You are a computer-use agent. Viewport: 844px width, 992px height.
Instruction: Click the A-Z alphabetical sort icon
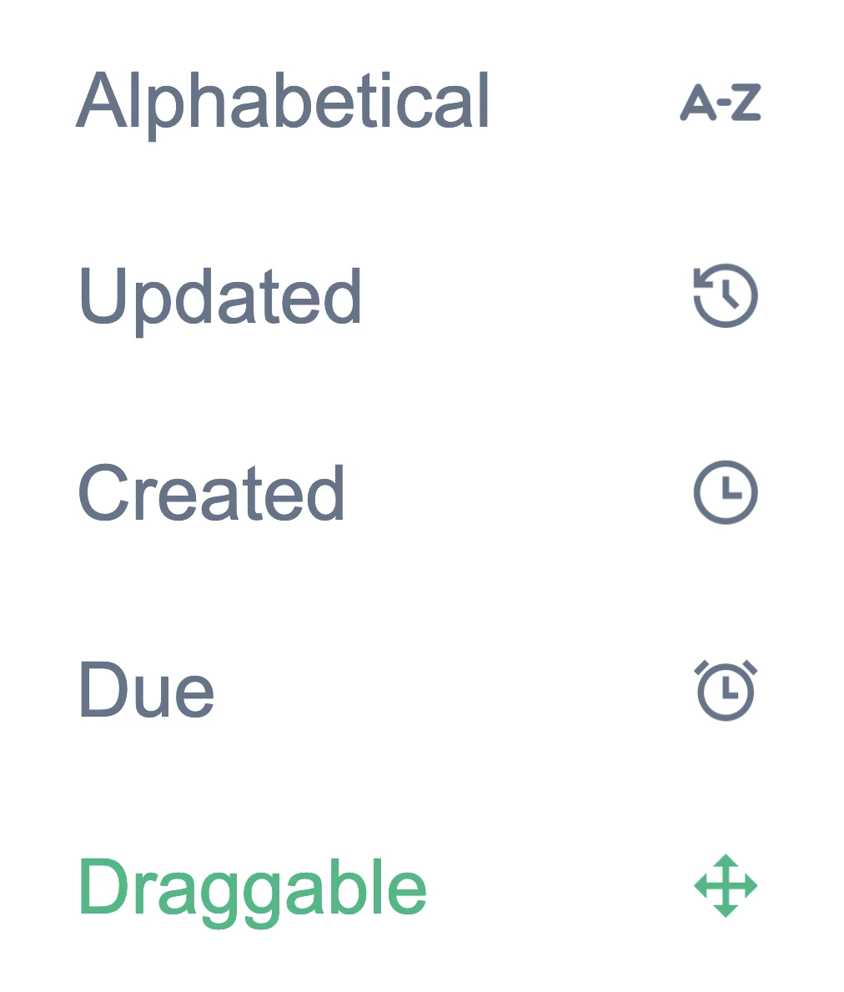coord(721,103)
